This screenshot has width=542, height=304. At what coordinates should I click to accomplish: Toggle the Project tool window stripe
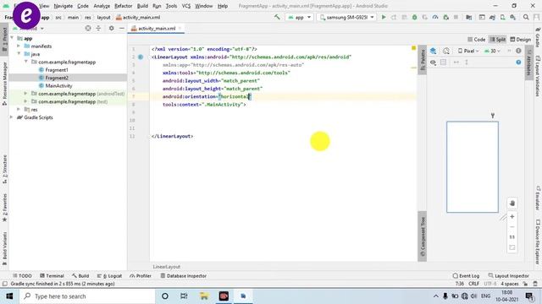pos(4,39)
